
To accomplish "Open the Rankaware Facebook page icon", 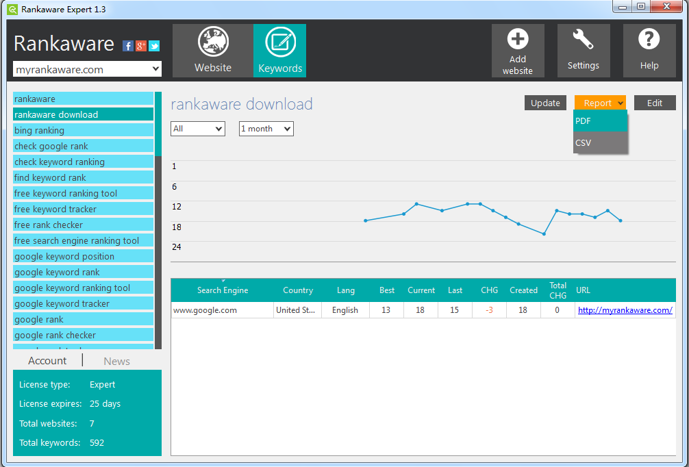I will pyautogui.click(x=127, y=46).
